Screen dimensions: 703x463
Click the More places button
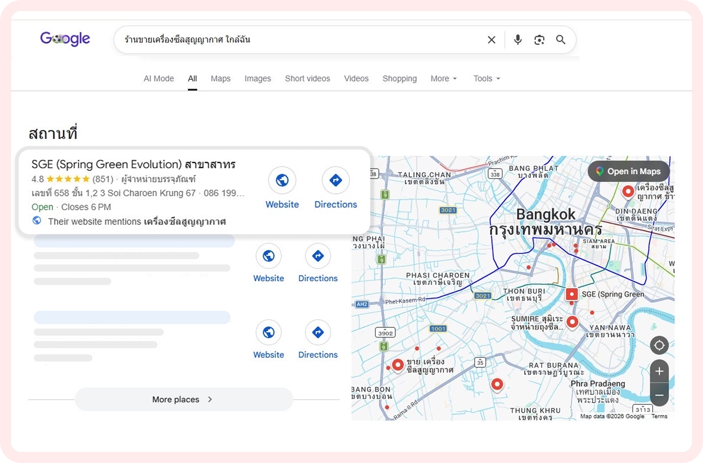click(184, 399)
